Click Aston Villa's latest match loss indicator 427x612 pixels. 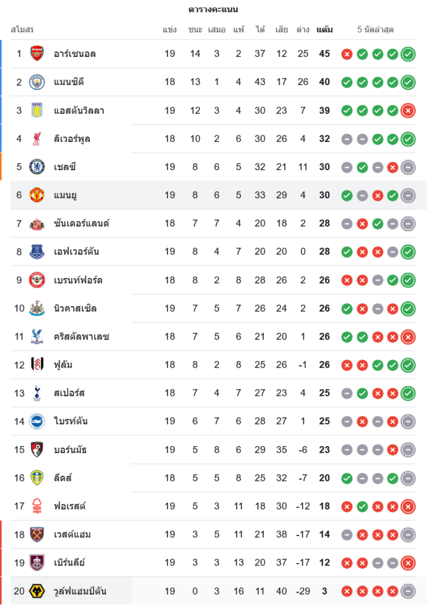point(408,110)
